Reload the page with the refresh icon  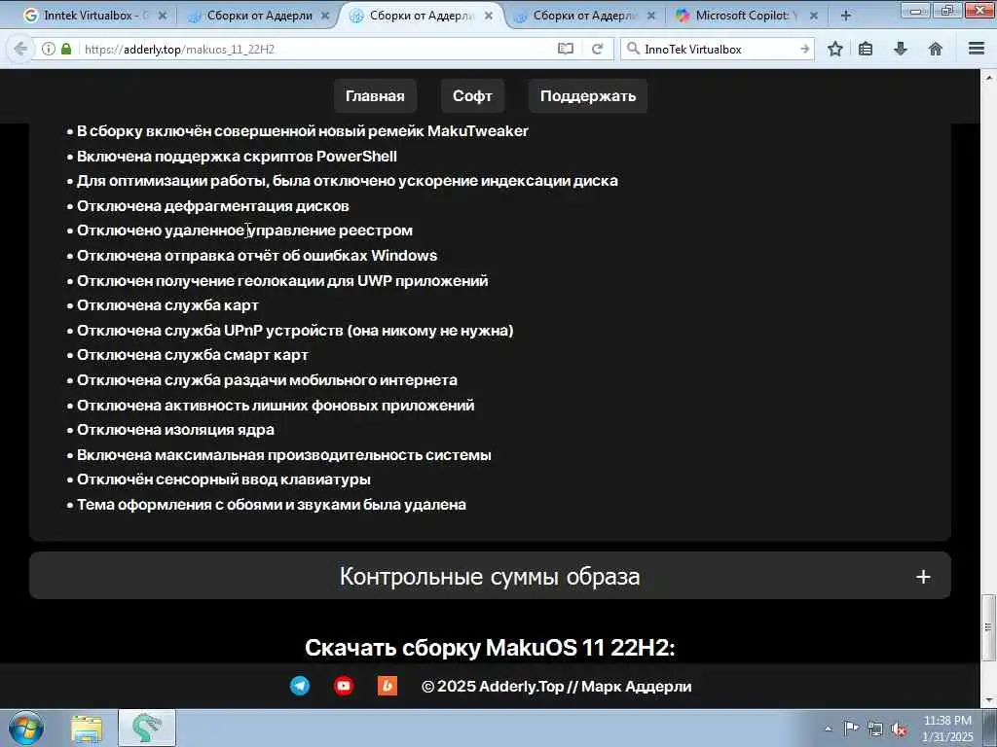click(597, 49)
